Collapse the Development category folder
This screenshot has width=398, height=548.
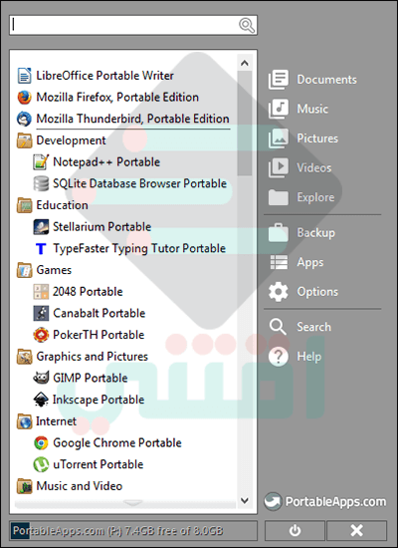pyautogui.click(x=62, y=140)
